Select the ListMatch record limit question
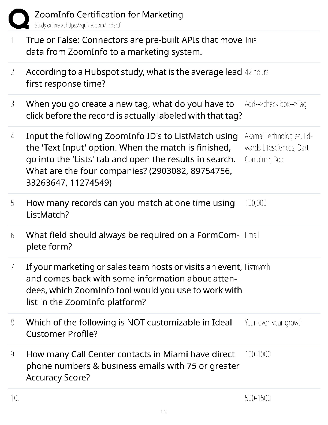The width and height of the screenshot is (328, 425). pos(131,209)
